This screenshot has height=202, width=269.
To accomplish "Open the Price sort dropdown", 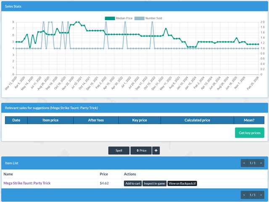I will point(141,151).
